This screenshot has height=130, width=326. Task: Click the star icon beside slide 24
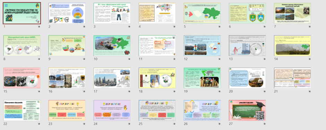pos(129,124)
